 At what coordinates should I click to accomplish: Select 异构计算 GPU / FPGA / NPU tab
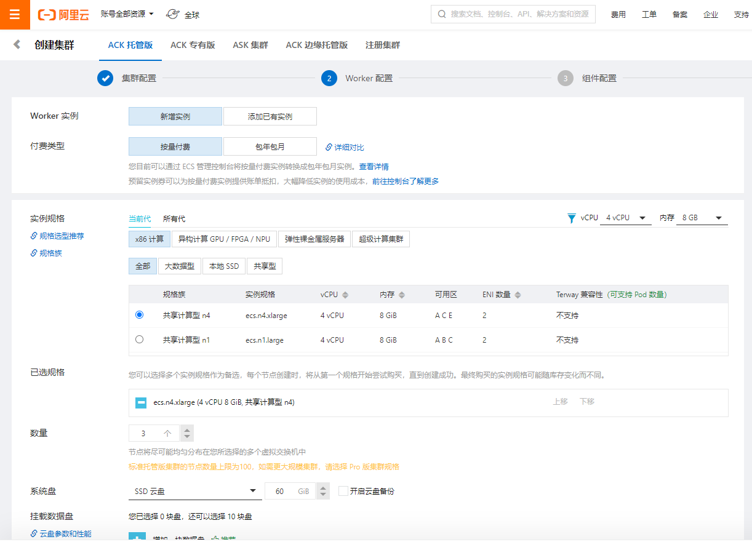[x=224, y=239]
